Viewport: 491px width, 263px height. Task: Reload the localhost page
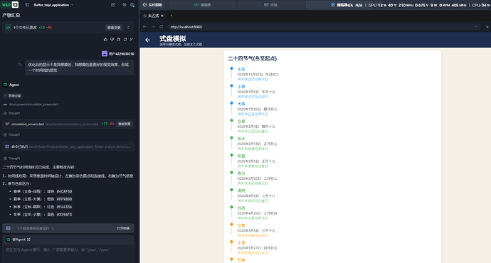pyautogui.click(x=162, y=27)
